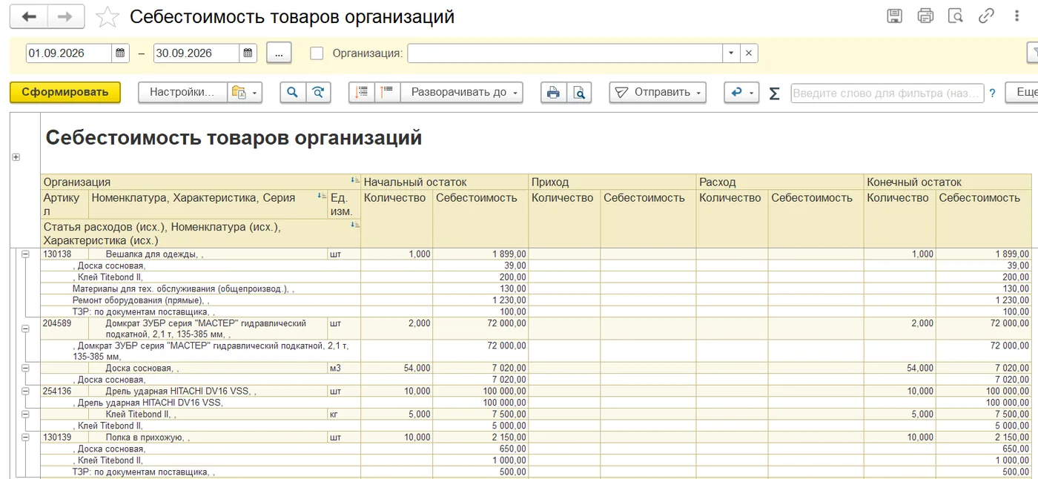Click the sort icon in Статья расходов header
1038x479 pixels.
(x=355, y=223)
